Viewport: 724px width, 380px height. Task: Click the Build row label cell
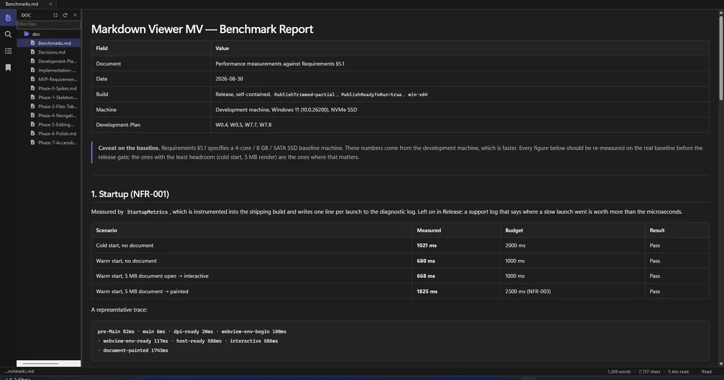pyautogui.click(x=151, y=95)
